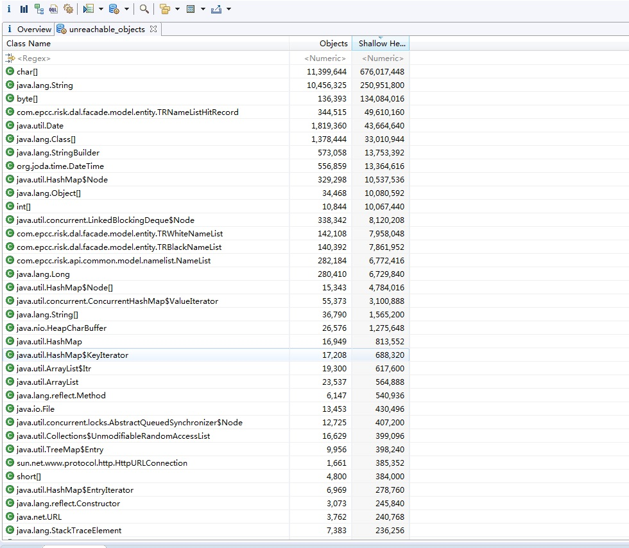Select the java.util.HashMap$EntryIterator row
This screenshot has height=548, width=629.
(x=206, y=490)
